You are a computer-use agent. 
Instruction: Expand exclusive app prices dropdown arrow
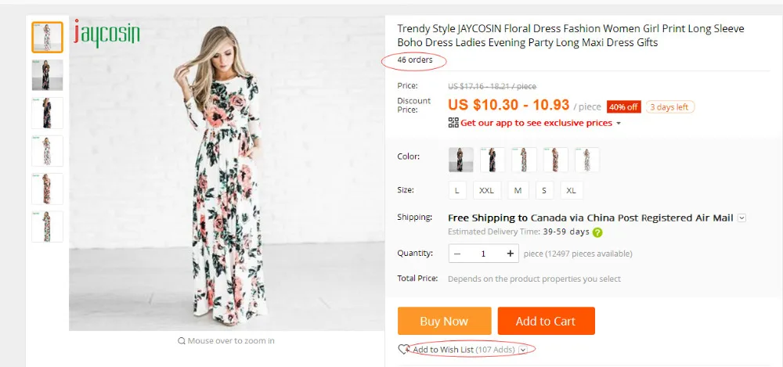pos(619,124)
